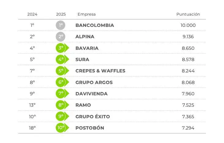Click the green 5° rank badge
This screenshot has height=143, width=224.
[x=61, y=71]
